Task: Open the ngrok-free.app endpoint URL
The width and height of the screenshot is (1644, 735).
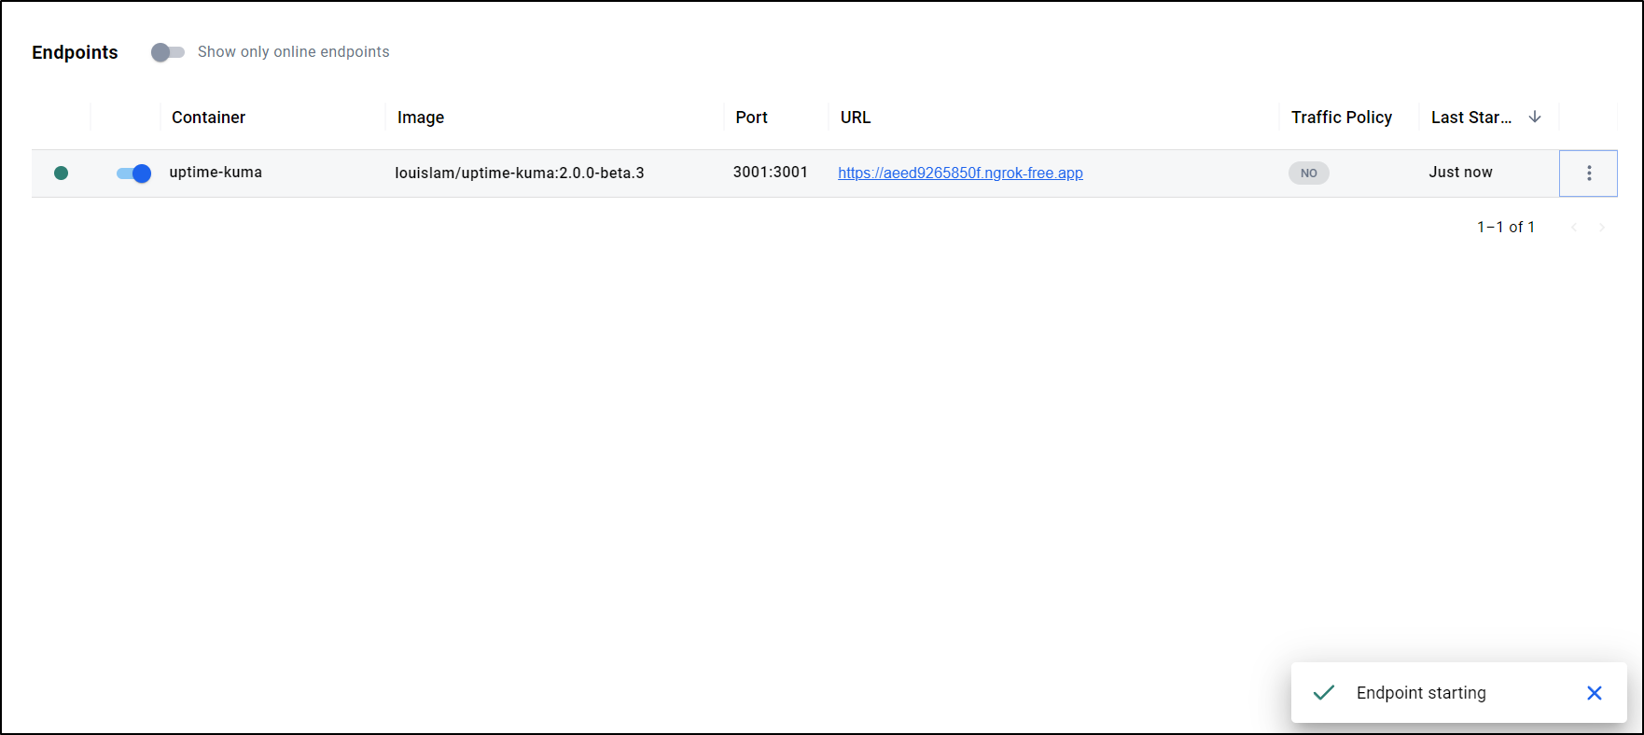Action: 960,173
